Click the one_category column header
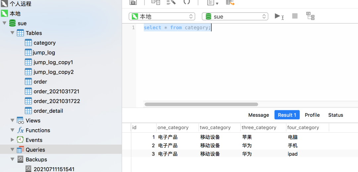Viewport: 358px width, 172px height. 177,128
